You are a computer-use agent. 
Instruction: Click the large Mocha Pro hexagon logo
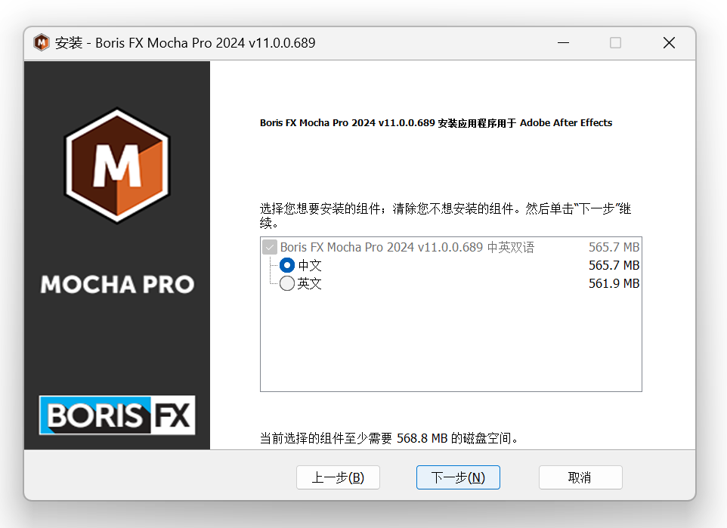117,165
